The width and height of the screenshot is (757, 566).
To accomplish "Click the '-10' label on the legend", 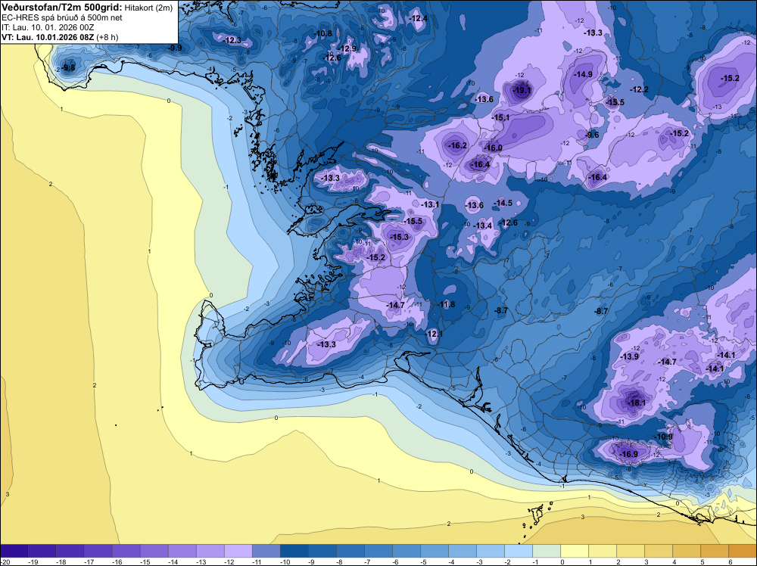I will (x=285, y=562).
